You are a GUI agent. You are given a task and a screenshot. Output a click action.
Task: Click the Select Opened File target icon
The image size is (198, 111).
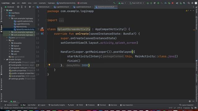click(18, 7)
